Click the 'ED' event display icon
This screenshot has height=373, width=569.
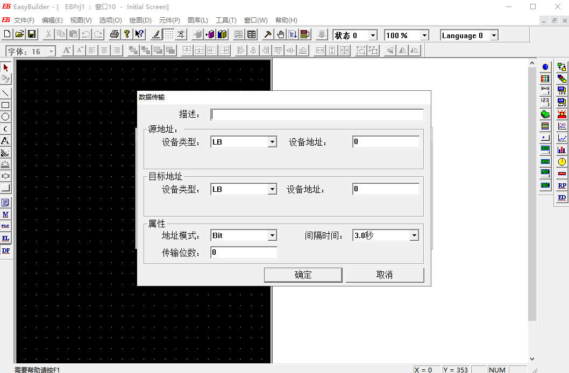coord(562,197)
